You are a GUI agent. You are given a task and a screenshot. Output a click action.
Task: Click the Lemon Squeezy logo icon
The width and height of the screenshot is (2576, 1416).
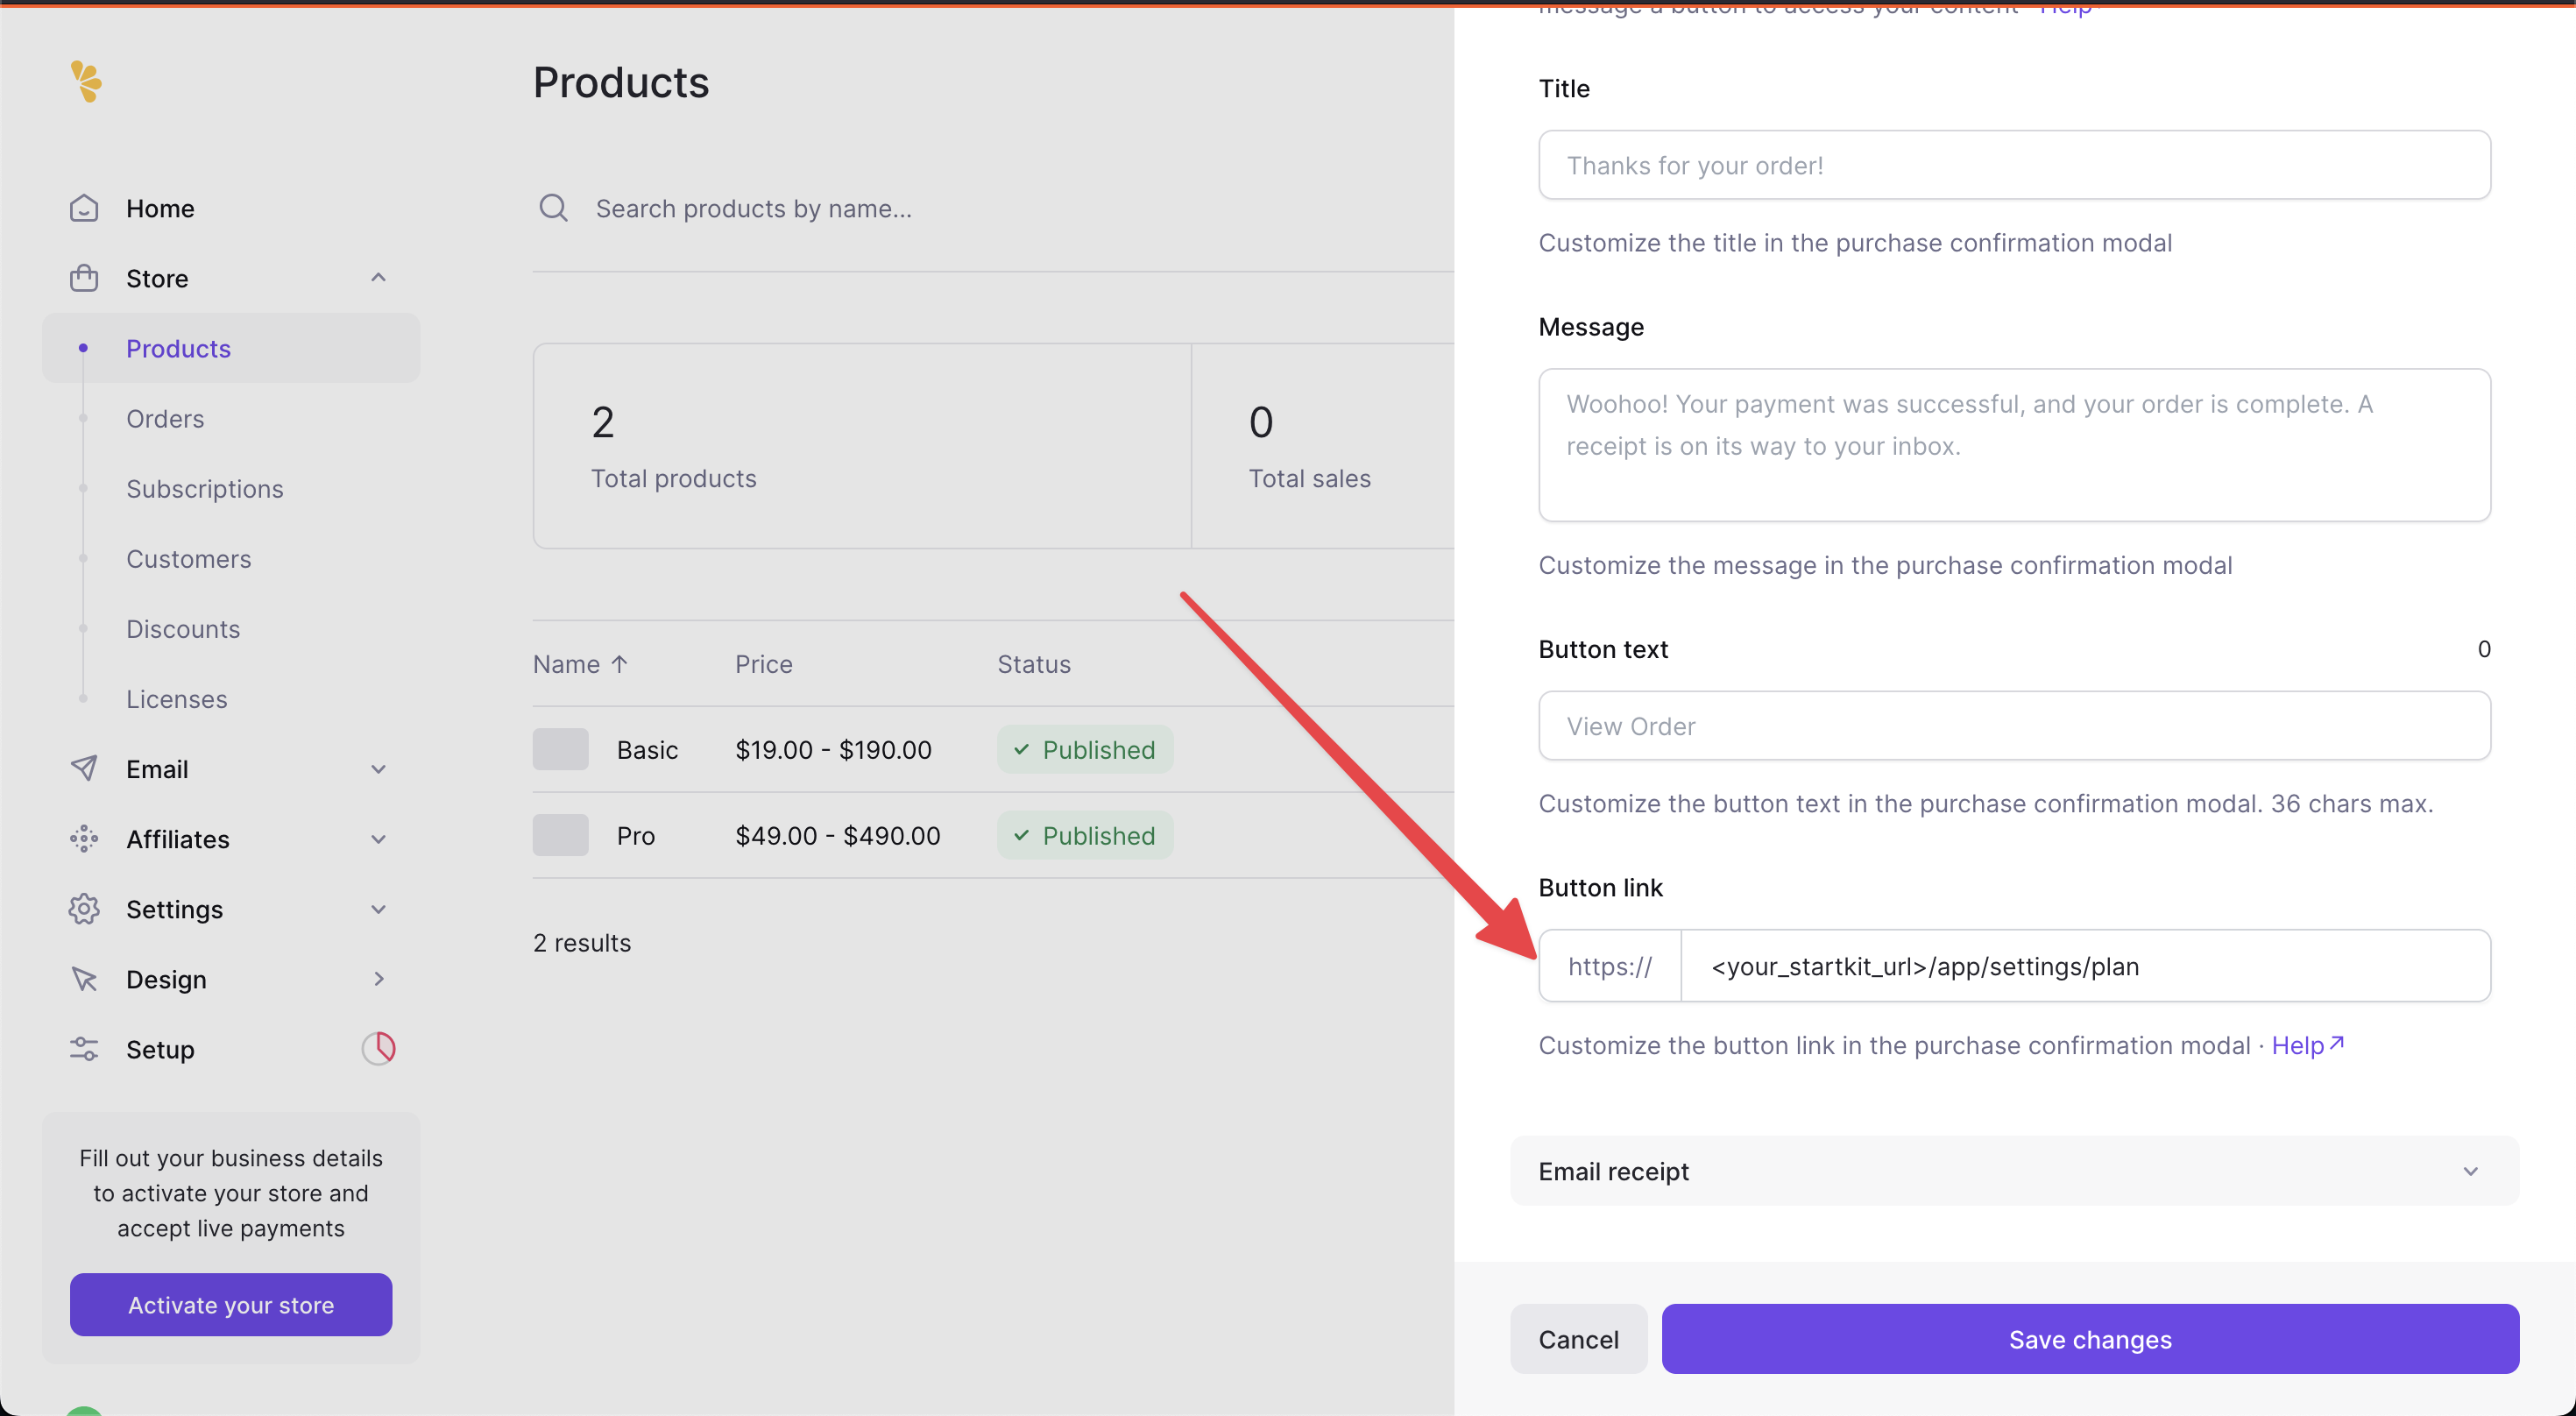86,81
